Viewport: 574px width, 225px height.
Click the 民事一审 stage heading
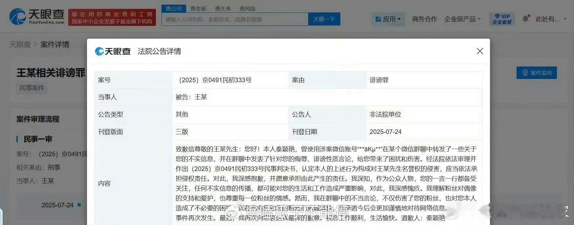click(38, 139)
